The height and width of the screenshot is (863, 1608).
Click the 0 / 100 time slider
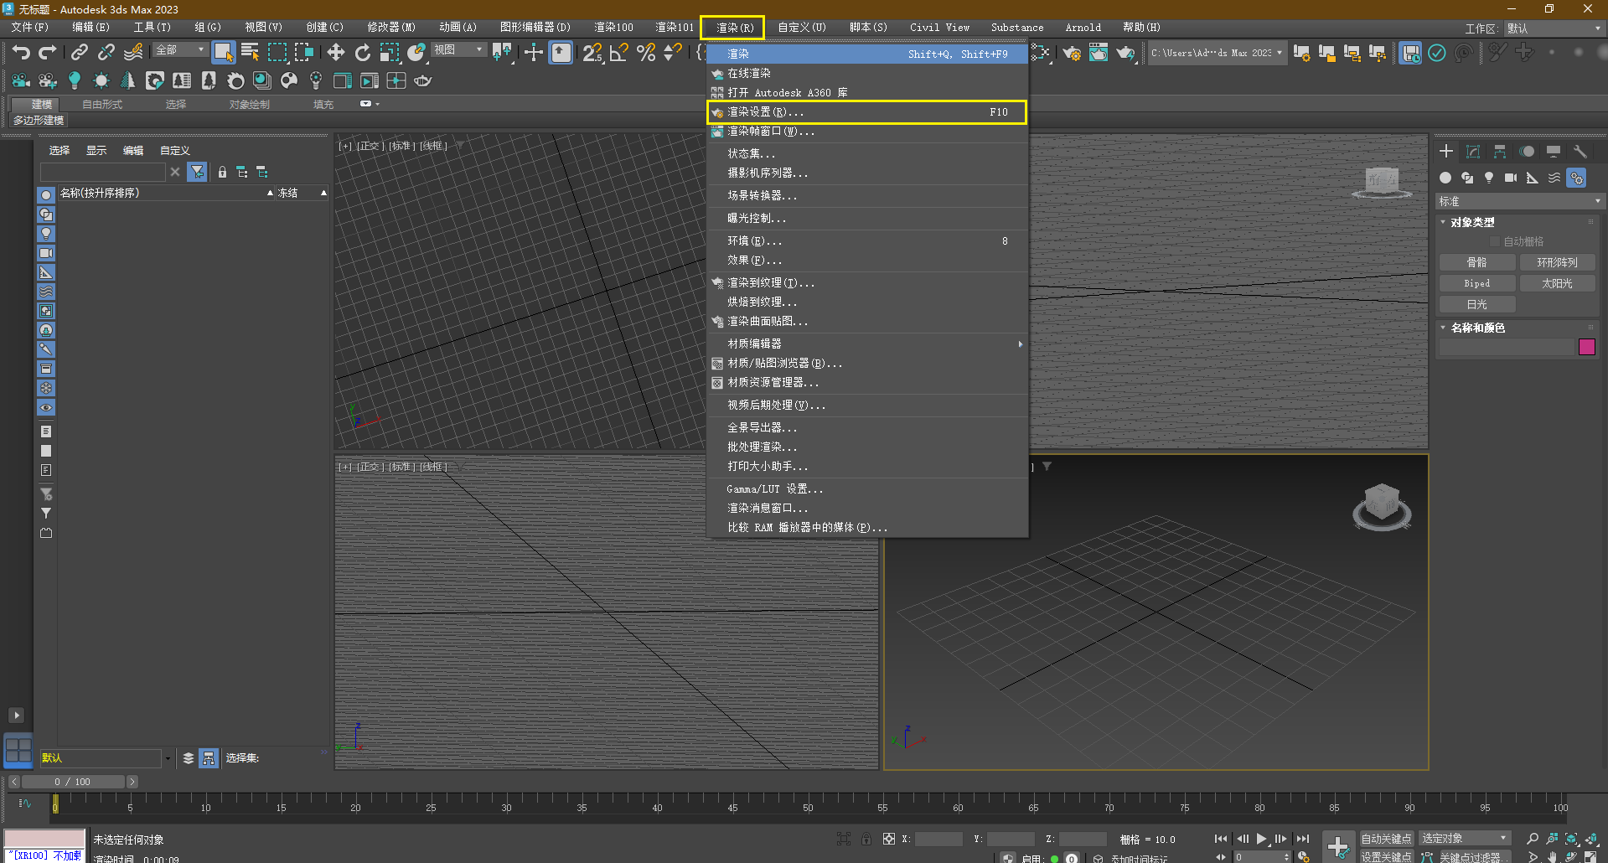point(72,782)
